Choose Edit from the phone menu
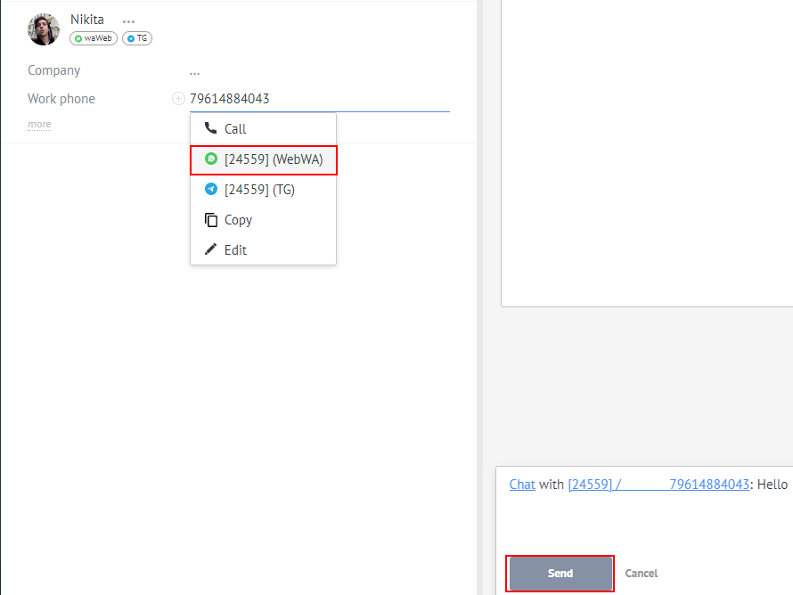The image size is (793, 595). [x=263, y=249]
